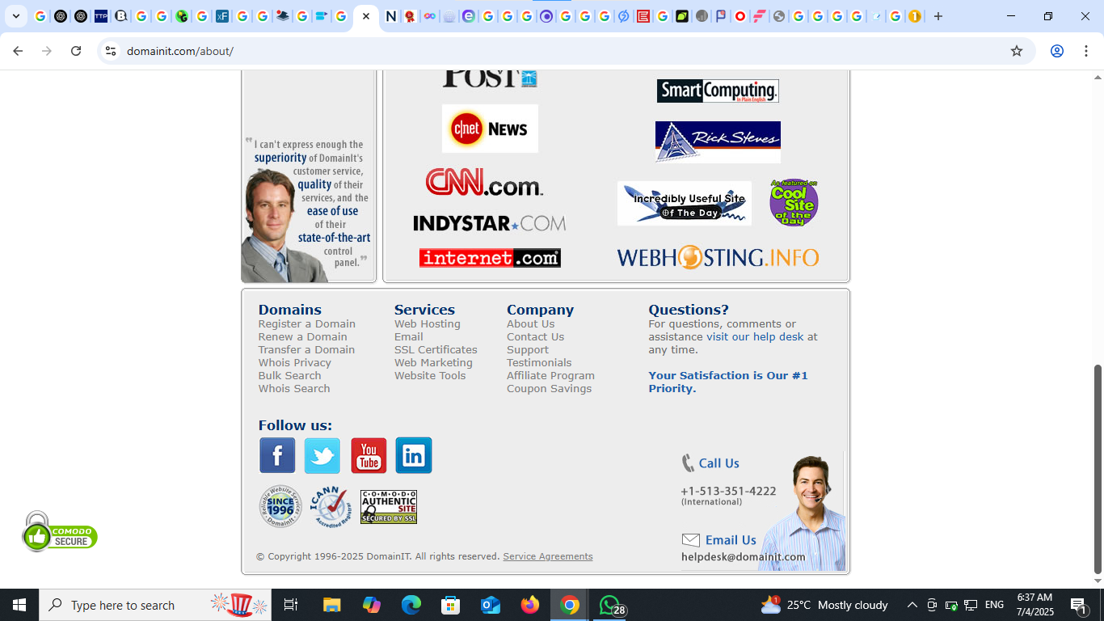Open the Chrome three-dot menu
The height and width of the screenshot is (621, 1104).
pos(1085,51)
